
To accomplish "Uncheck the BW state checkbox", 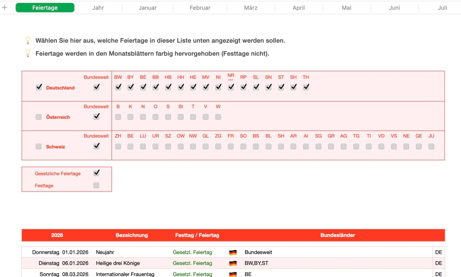I will (x=118, y=87).
